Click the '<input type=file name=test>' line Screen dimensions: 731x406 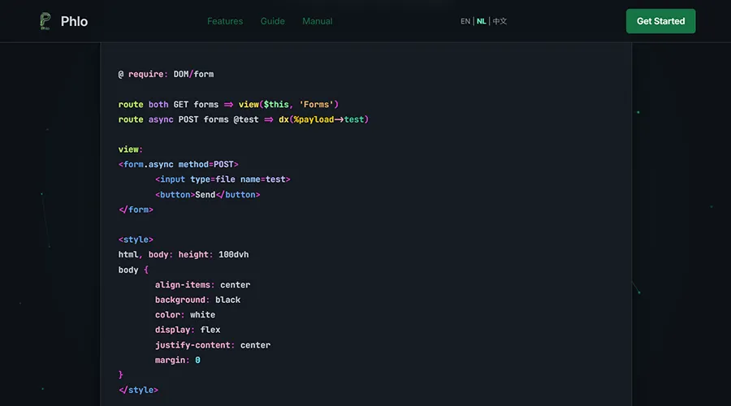click(223, 179)
